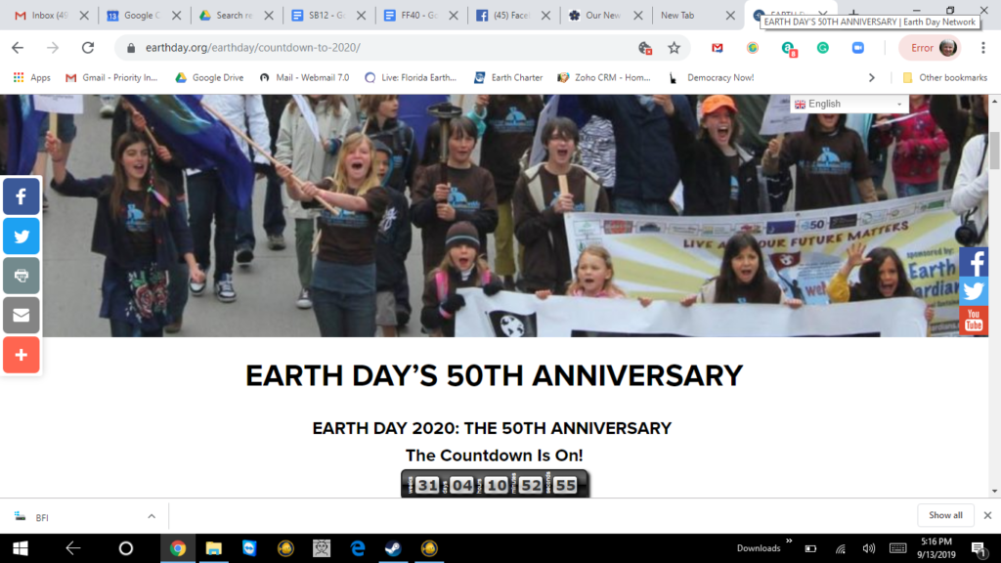Open Gmail Priority Inbox bookmark
1001x563 pixels.
tap(111, 78)
